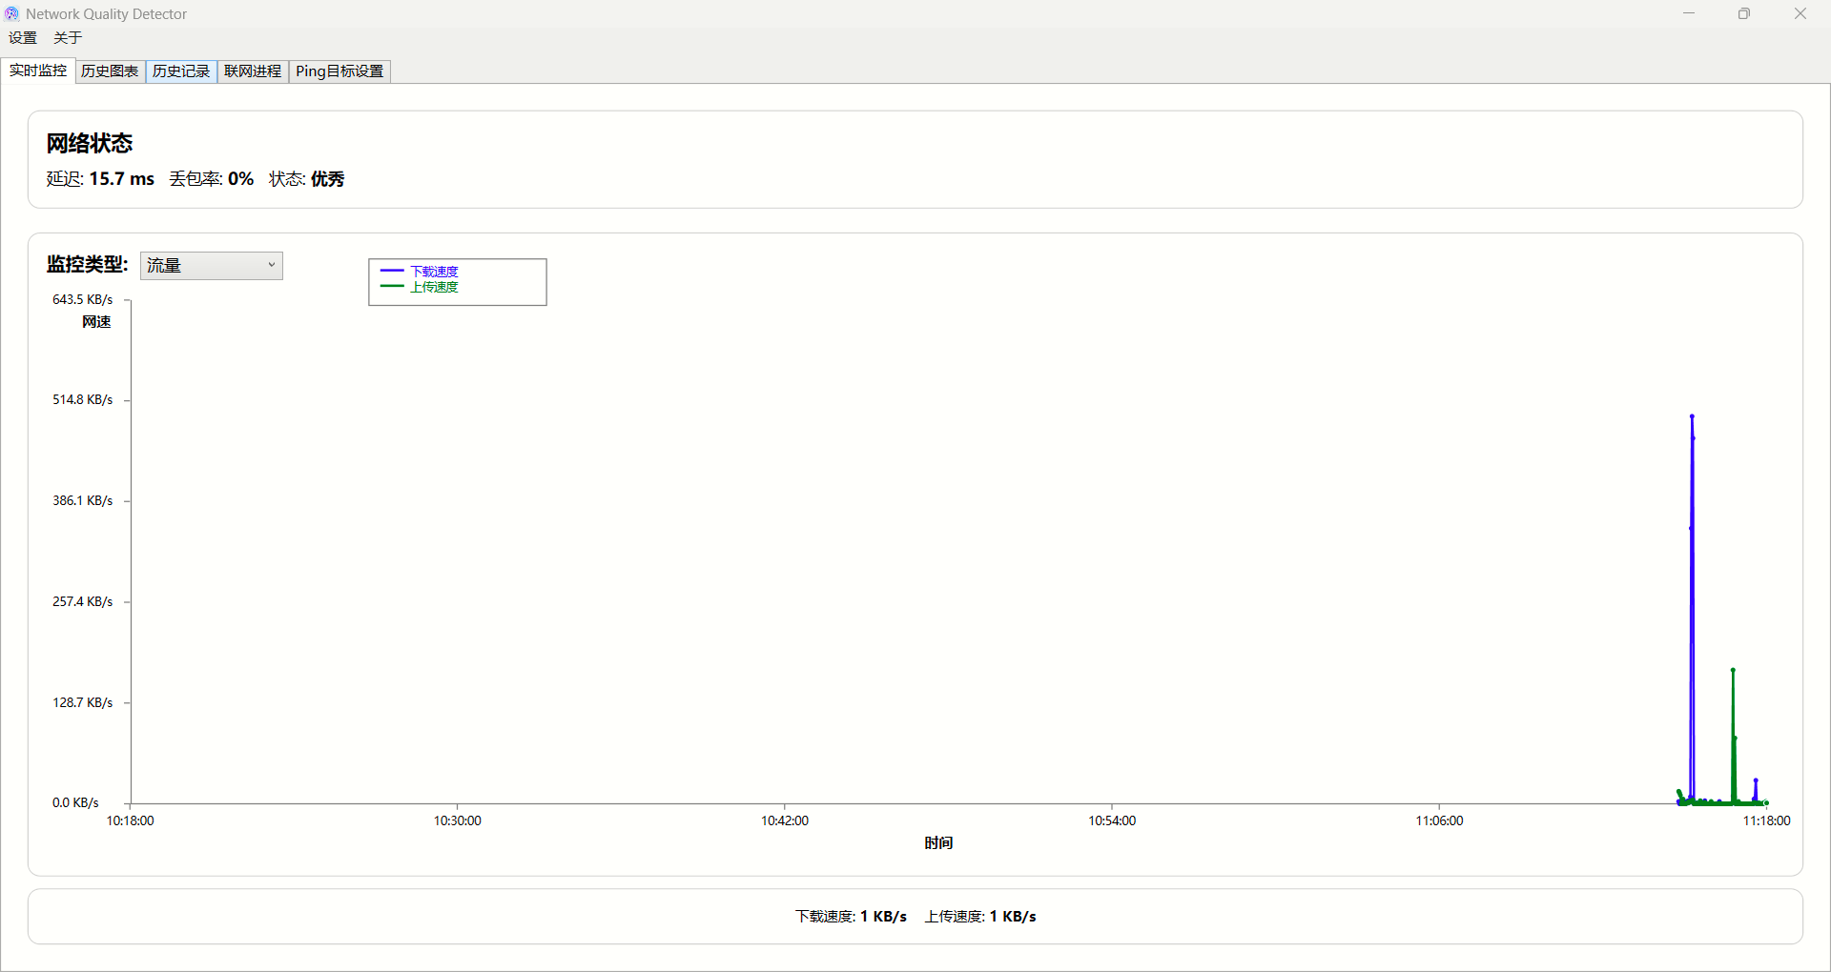Click the 10:42:00 time axis label
The image size is (1831, 972).
[x=784, y=820]
